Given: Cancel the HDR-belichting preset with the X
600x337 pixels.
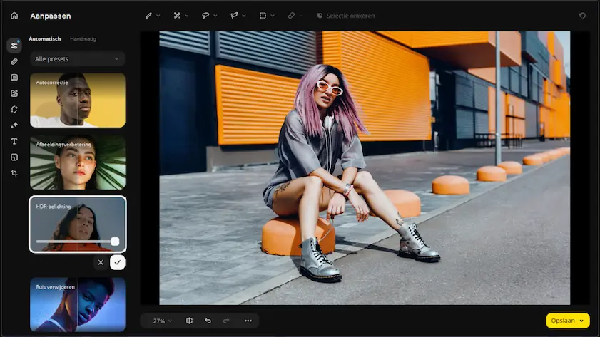Looking at the screenshot, I should coord(101,263).
